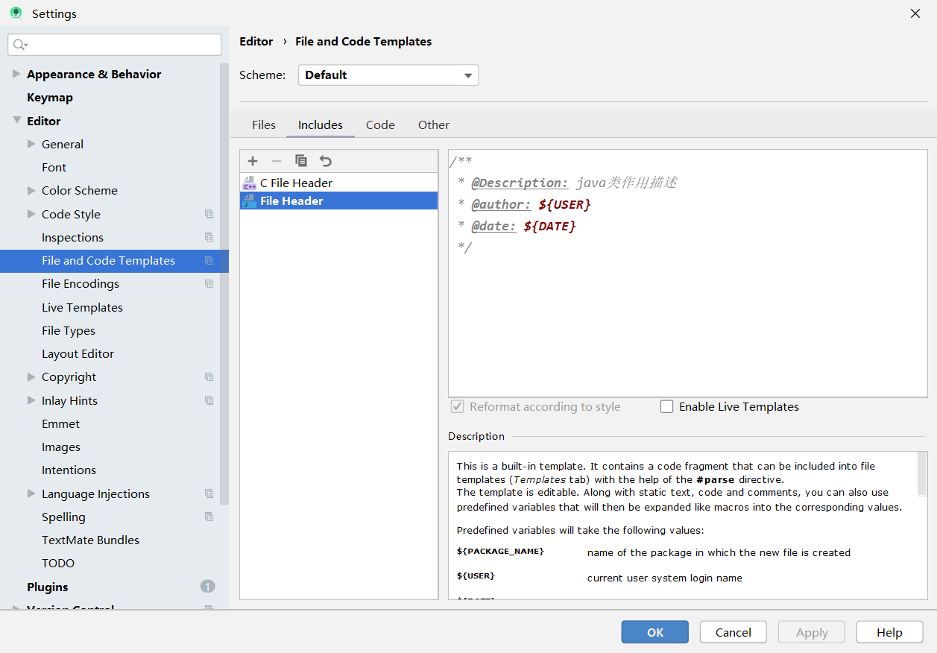Expand Appearance & Behavior section
Image resolution: width=937 pixels, height=653 pixels.
[16, 74]
